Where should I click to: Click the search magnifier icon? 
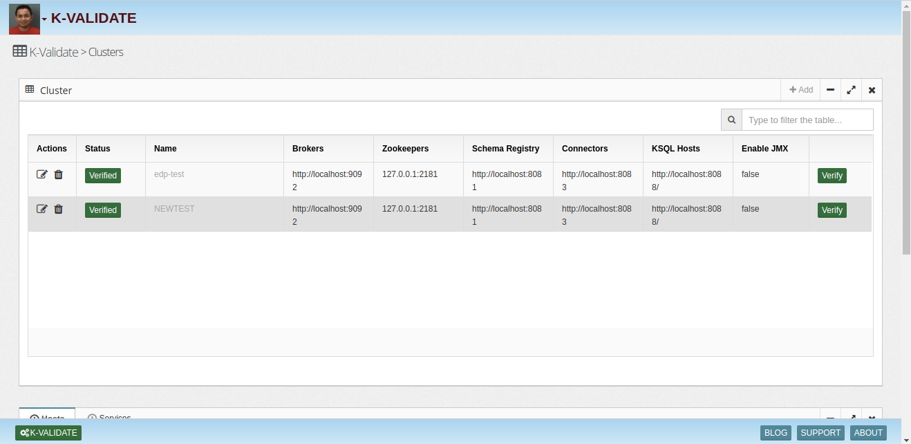click(x=731, y=120)
